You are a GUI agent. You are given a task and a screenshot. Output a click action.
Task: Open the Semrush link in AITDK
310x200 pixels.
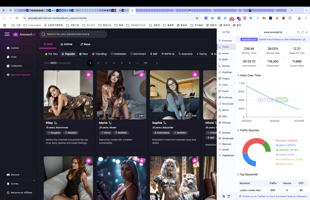[x=225, y=144]
